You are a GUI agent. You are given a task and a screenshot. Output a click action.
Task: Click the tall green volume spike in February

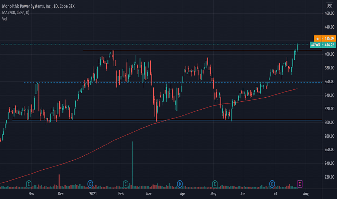[x=133, y=165]
